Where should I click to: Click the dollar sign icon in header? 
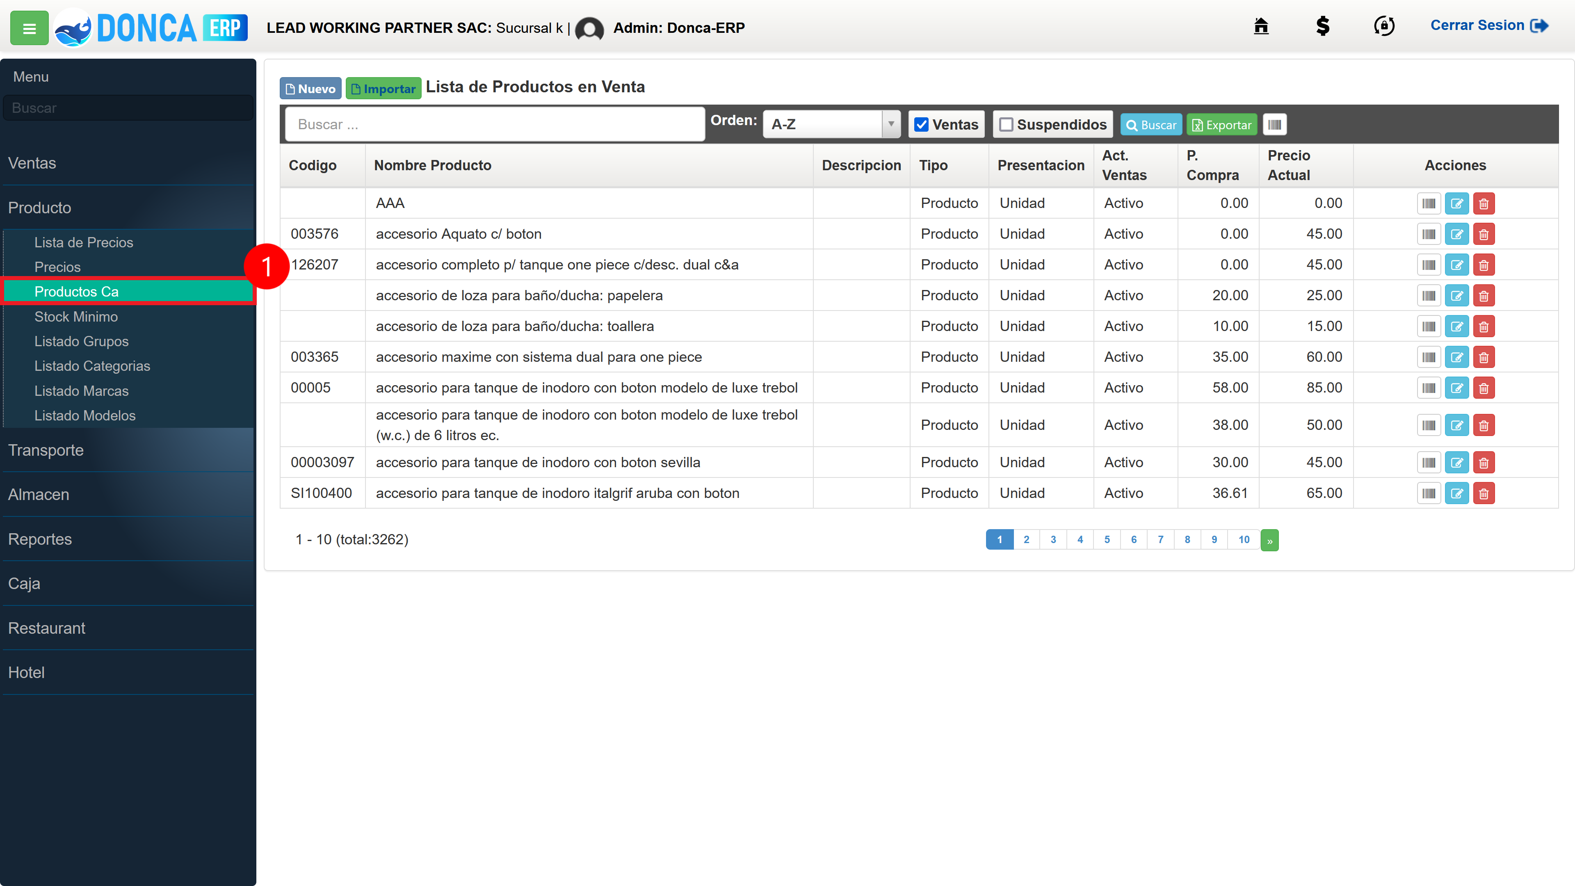[x=1322, y=26]
